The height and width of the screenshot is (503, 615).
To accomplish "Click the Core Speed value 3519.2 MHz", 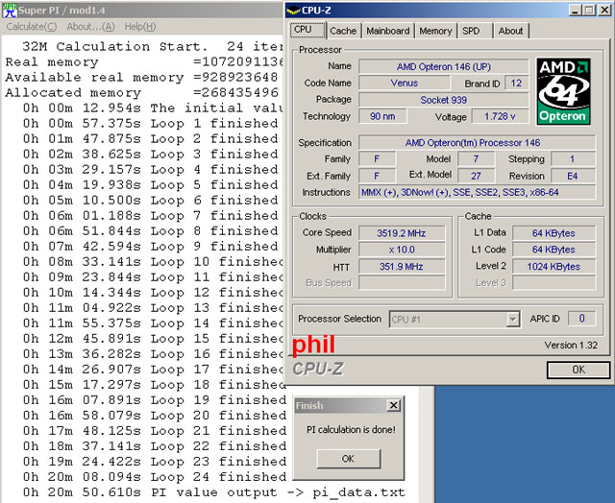I will 402,233.
